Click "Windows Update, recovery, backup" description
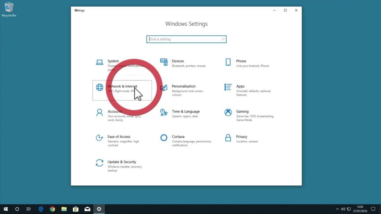Viewport: 381px width, 214px height. pyautogui.click(x=125, y=169)
